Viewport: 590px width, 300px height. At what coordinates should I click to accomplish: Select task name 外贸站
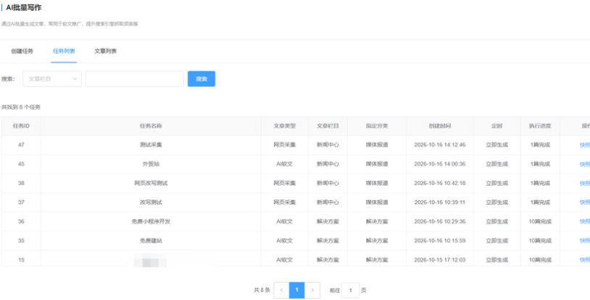tap(151, 163)
